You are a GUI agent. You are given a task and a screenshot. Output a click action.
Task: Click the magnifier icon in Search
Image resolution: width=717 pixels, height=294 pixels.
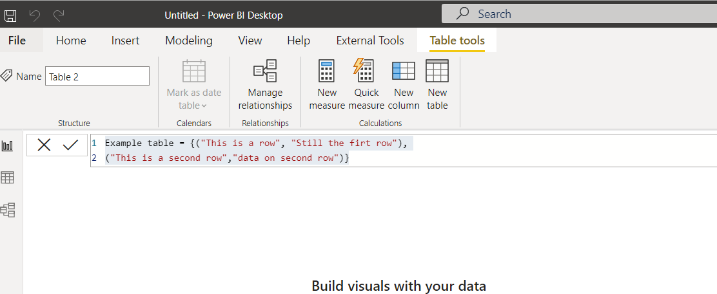[x=463, y=14]
